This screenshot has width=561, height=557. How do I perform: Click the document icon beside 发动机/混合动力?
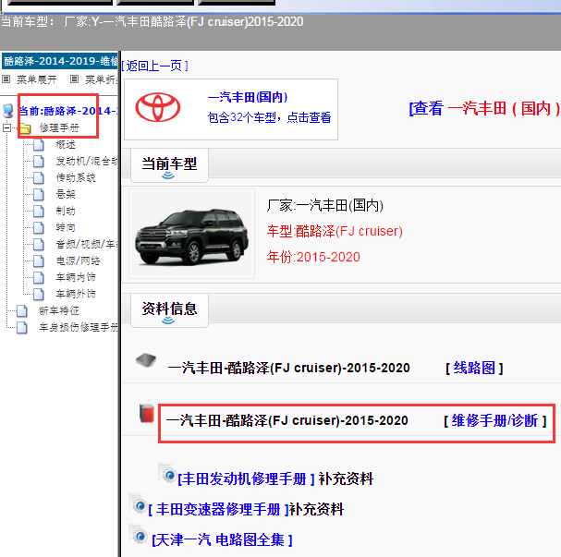point(38,162)
